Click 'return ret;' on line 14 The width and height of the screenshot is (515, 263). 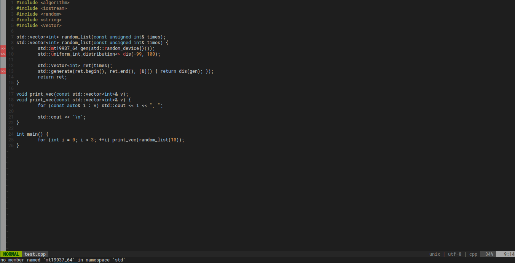pyautogui.click(x=52, y=77)
